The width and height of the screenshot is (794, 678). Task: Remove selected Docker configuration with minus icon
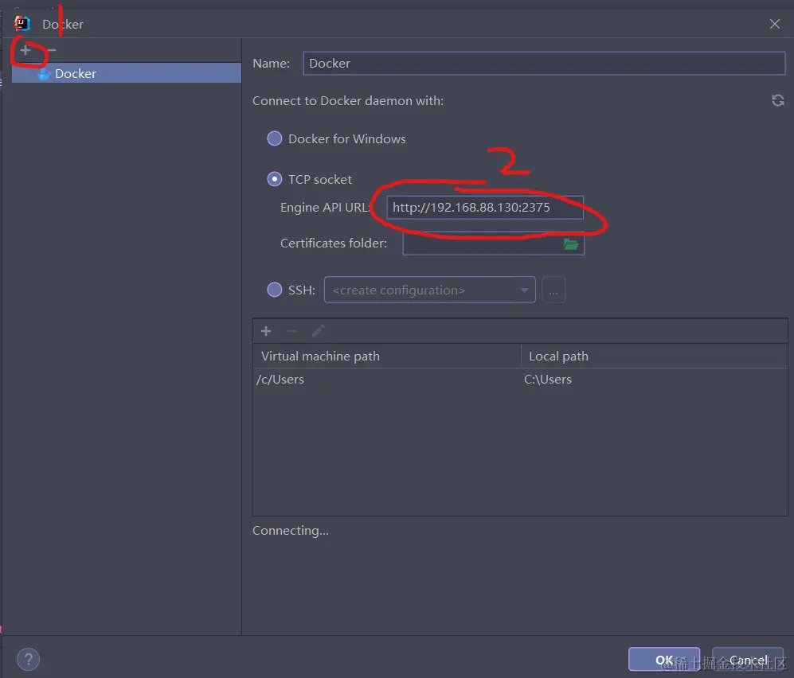[x=51, y=50]
